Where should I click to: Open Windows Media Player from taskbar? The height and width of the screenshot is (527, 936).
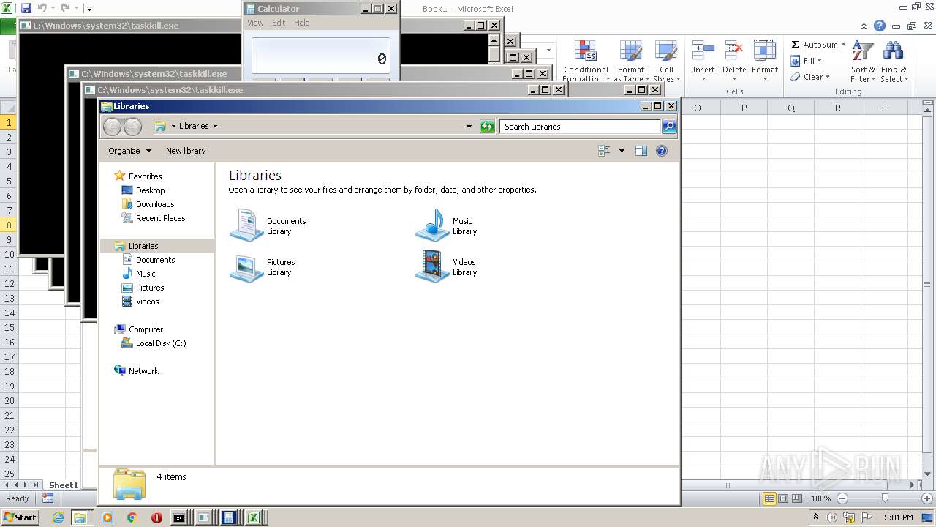[x=107, y=517]
